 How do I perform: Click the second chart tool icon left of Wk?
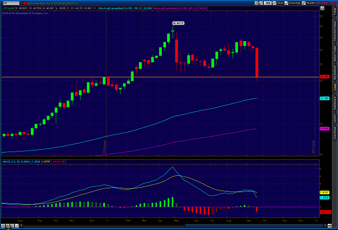tap(261, 3)
